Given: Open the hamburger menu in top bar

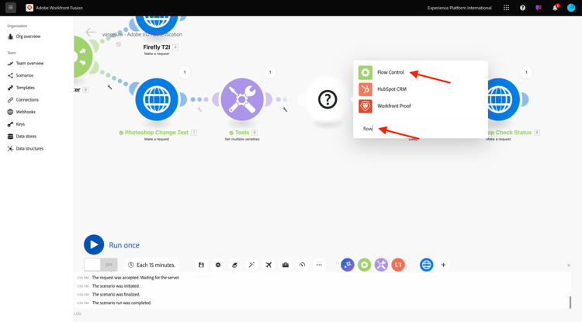Looking at the screenshot, I should 10,8.
